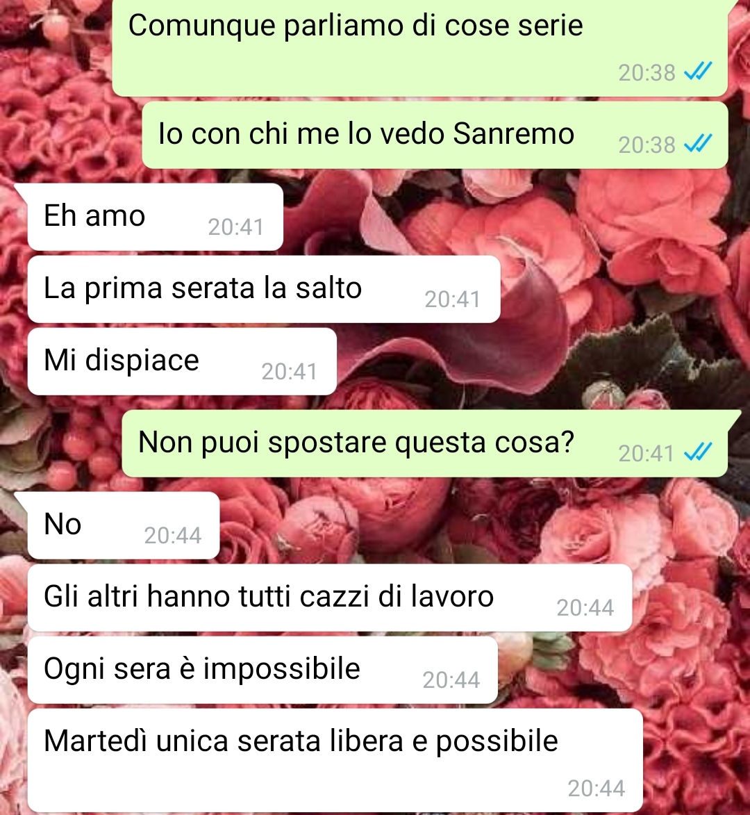Select 'Io con chi me lo vedo Sanremo' bubble
Screen dimensions: 750x815
coord(435,135)
